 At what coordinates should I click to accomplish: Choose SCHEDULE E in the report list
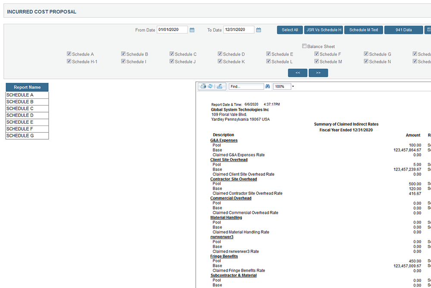[x=27, y=122]
